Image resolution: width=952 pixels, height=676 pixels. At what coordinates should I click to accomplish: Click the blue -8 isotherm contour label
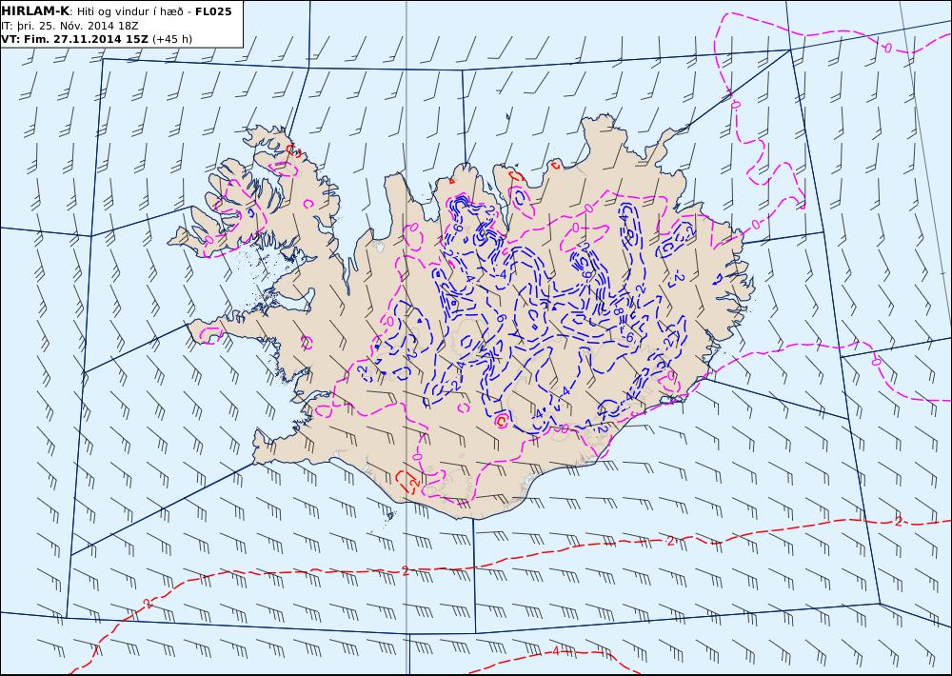(x=618, y=311)
